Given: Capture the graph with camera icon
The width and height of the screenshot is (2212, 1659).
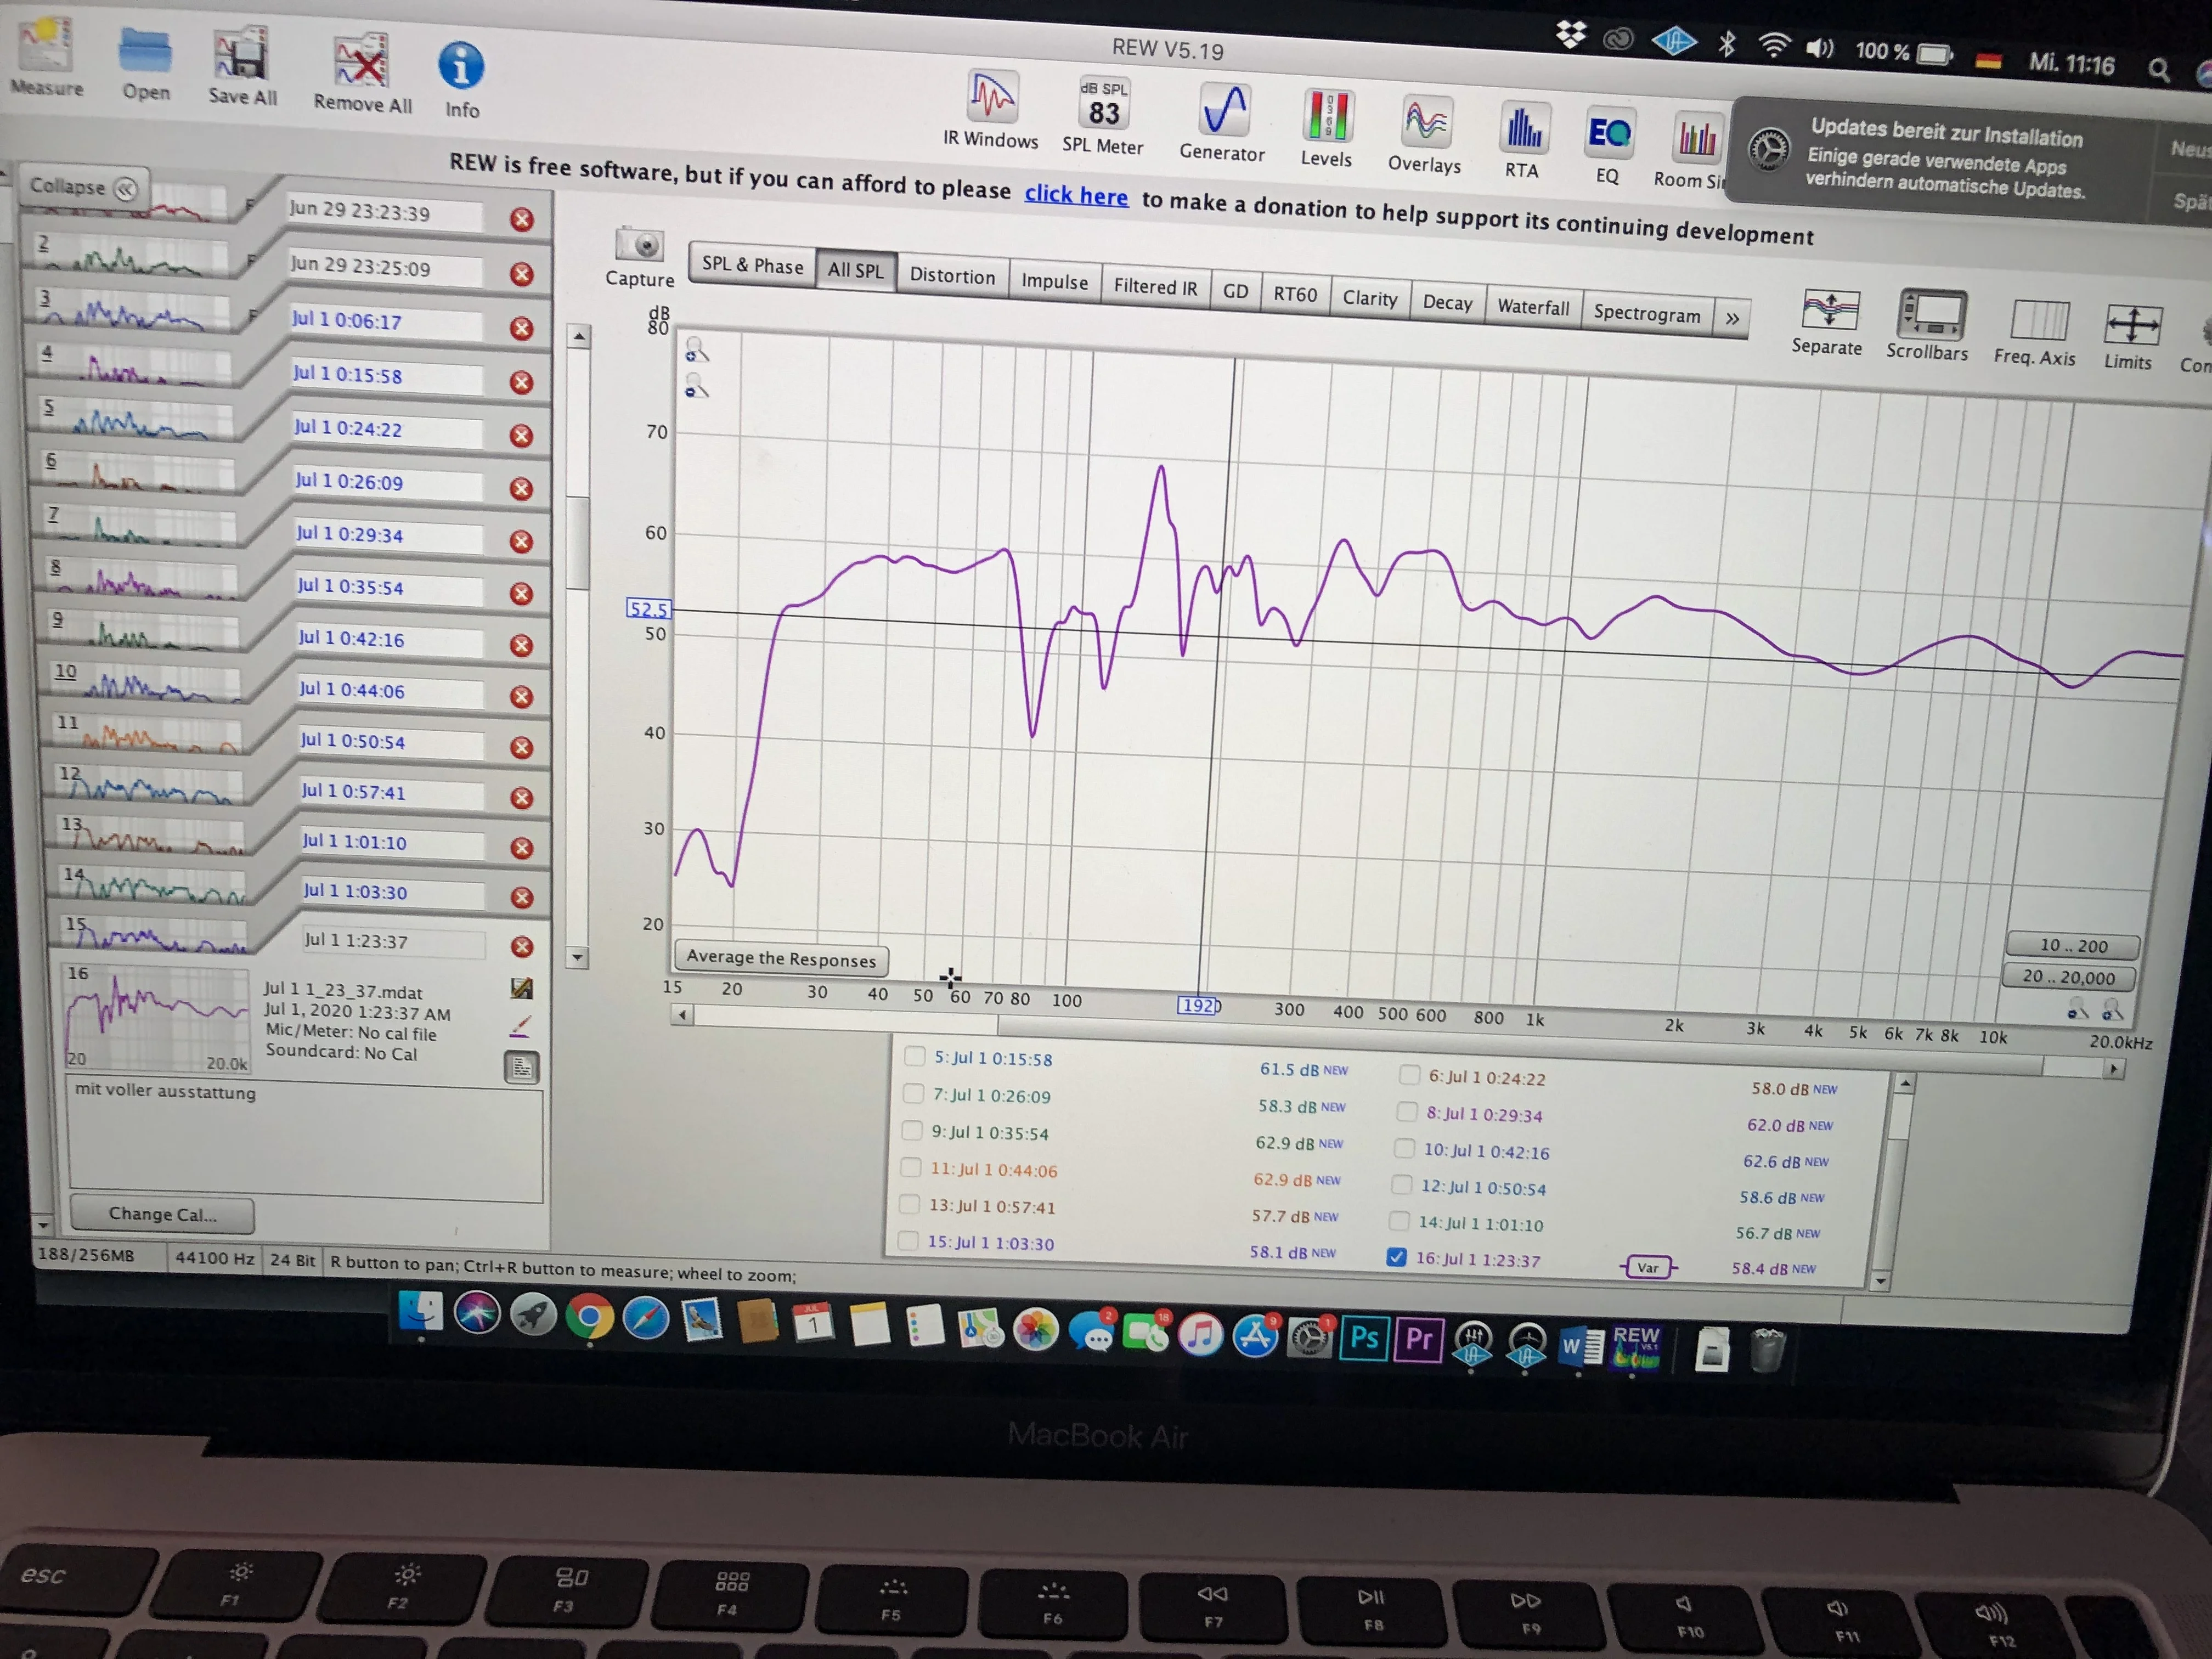Looking at the screenshot, I should 640,245.
